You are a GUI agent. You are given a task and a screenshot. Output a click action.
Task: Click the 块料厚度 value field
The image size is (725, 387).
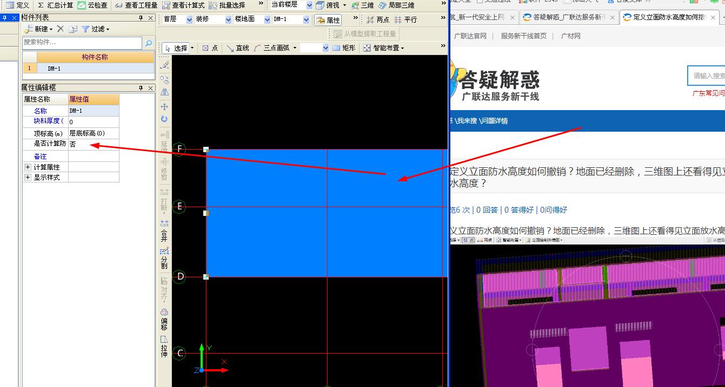[94, 121]
